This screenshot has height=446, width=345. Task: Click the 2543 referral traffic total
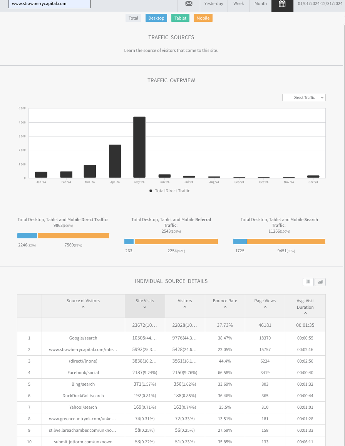click(171, 231)
